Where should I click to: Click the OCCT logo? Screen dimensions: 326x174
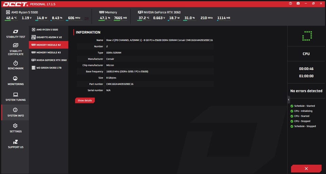pos(15,4)
